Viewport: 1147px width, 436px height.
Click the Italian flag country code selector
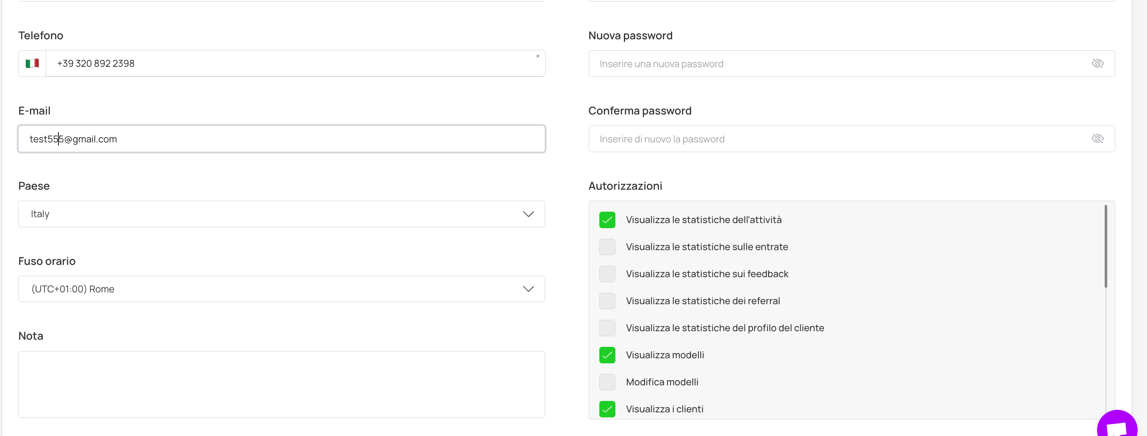32,63
